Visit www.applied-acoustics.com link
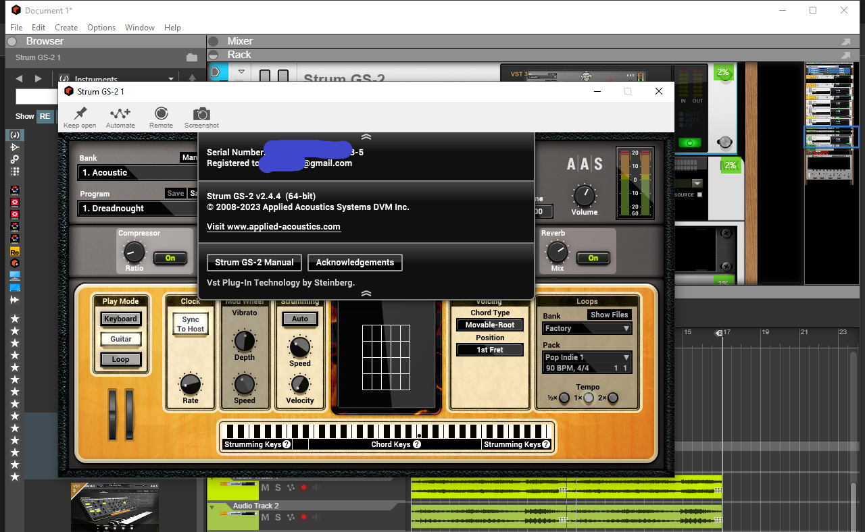The height and width of the screenshot is (532, 865). coord(274,227)
